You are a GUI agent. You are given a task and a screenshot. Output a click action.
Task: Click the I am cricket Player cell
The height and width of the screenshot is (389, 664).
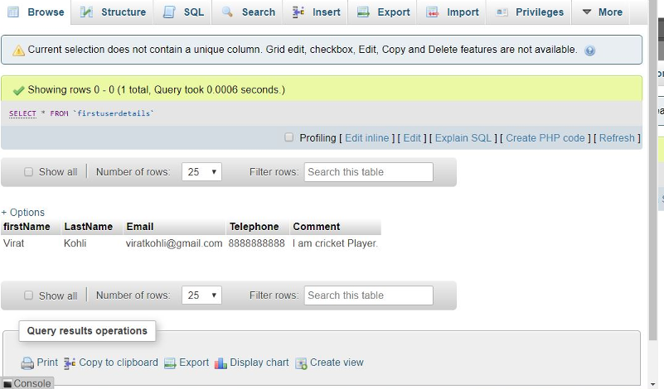click(335, 243)
